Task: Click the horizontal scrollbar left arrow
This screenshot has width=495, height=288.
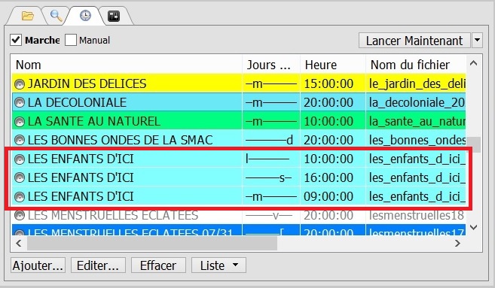Action: point(19,243)
